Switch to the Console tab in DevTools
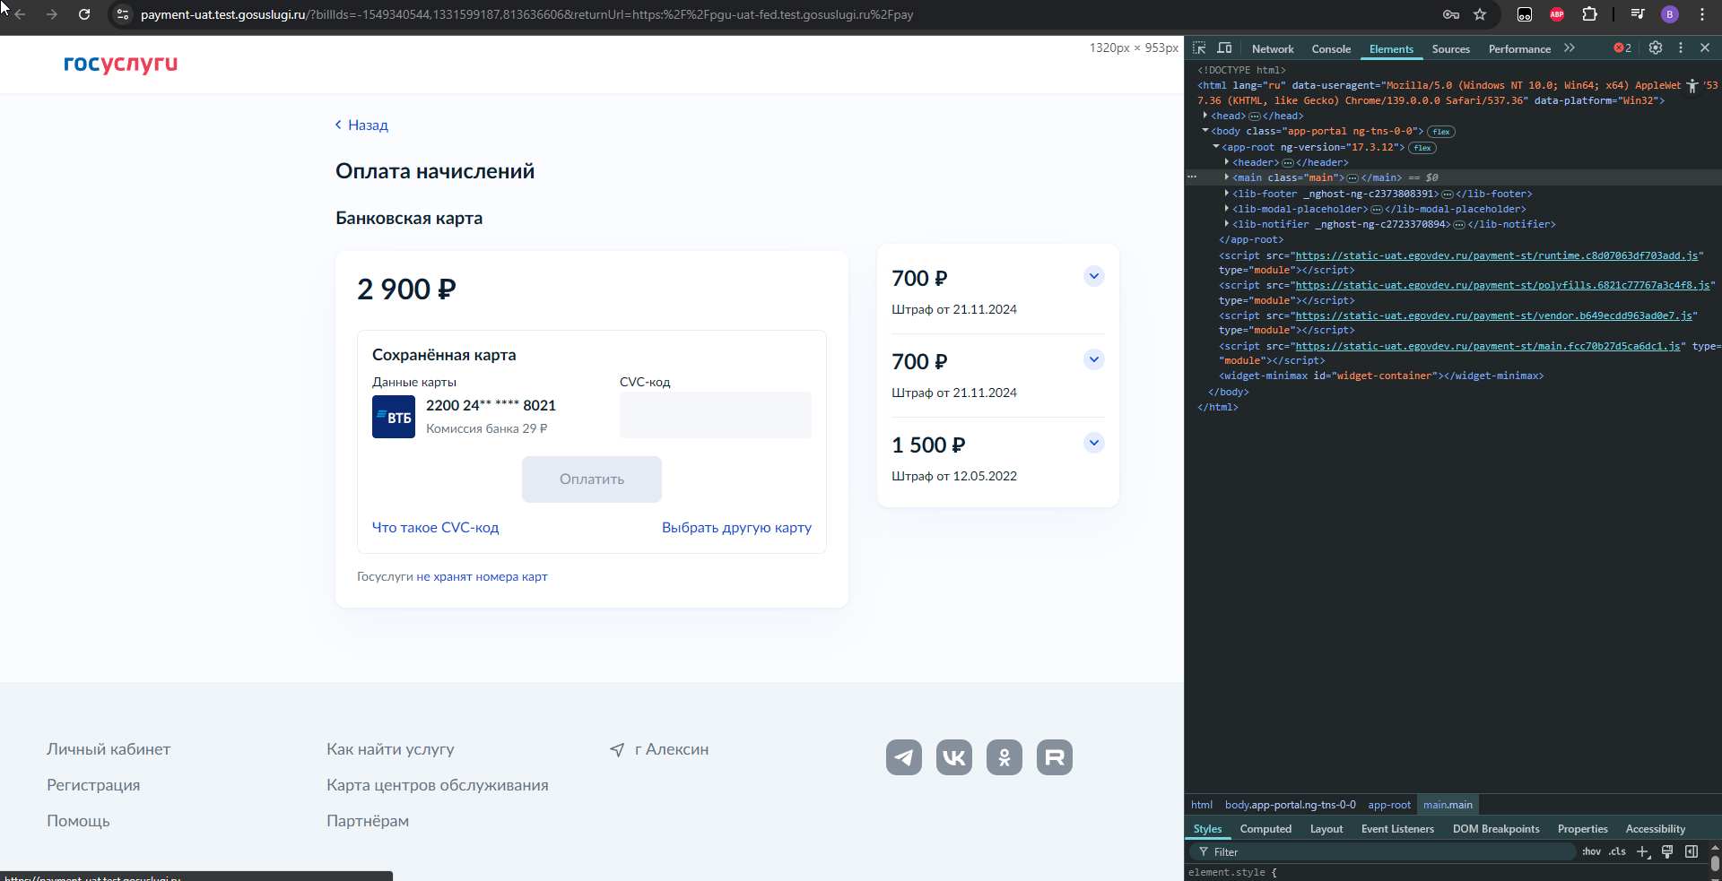1722x881 pixels. click(x=1331, y=49)
